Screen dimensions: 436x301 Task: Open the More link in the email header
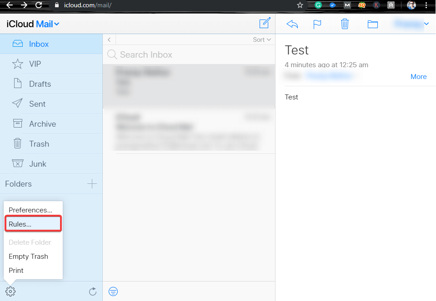point(418,76)
